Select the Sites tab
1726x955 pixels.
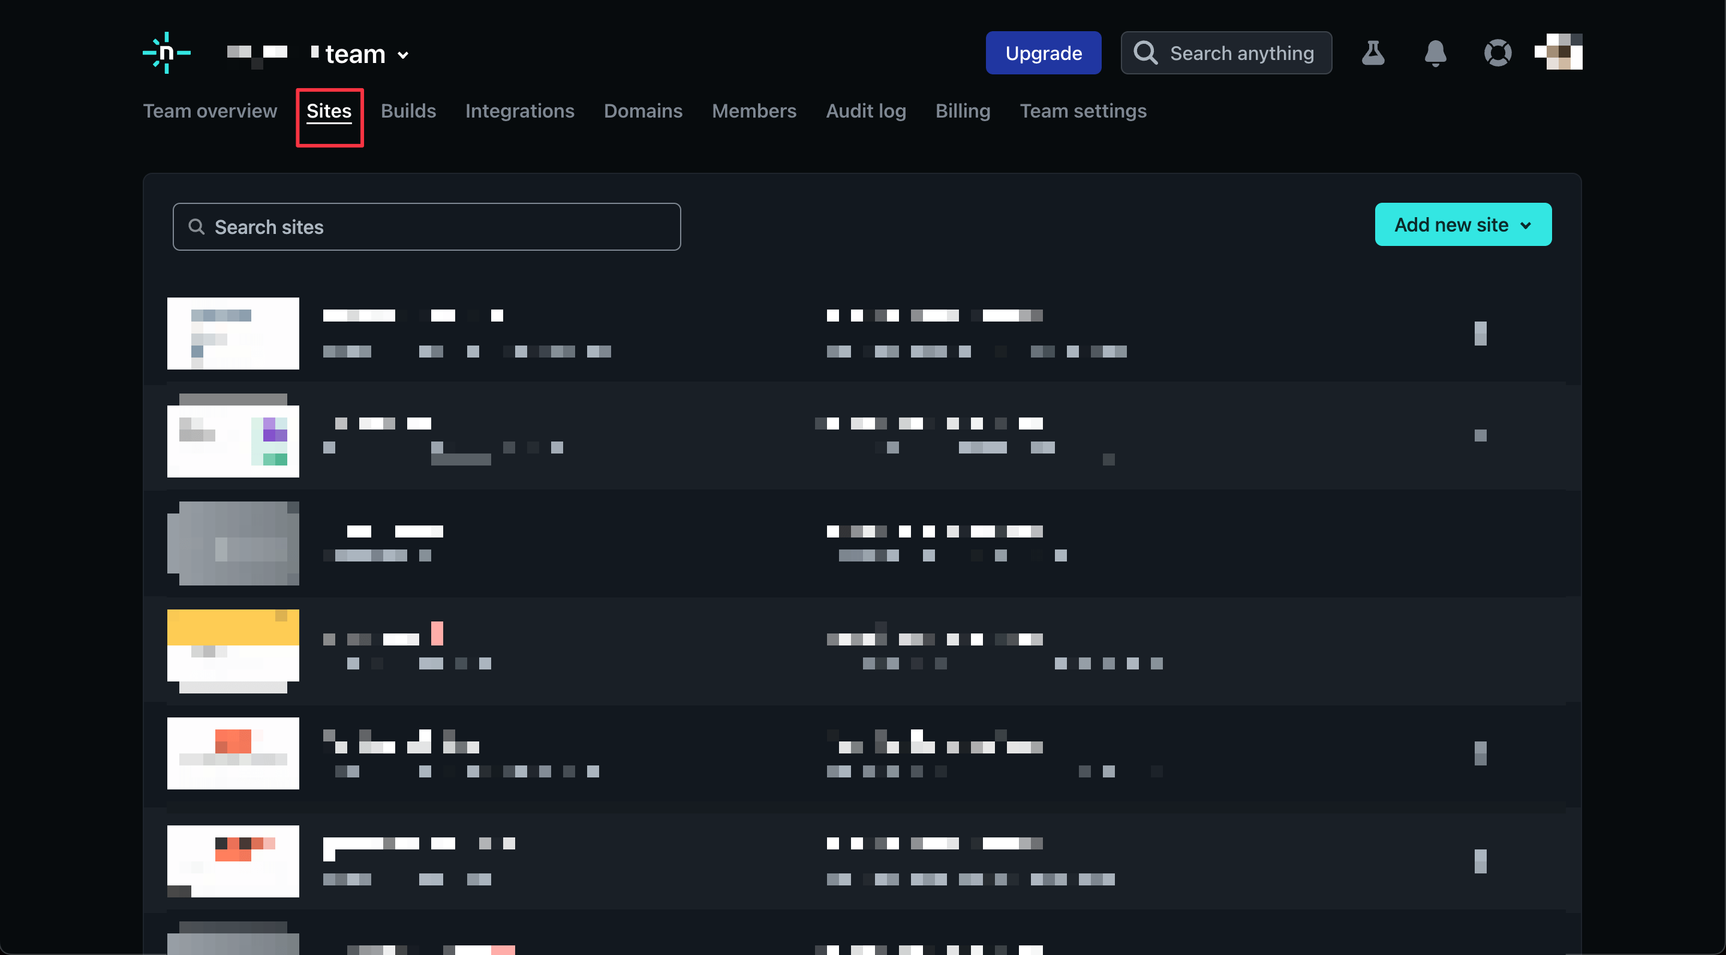(x=329, y=110)
